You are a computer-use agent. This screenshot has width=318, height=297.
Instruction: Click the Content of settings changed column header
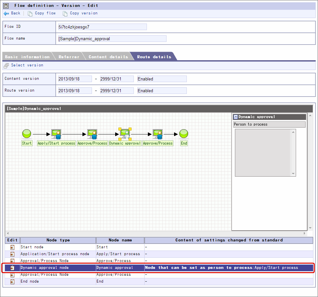(229, 240)
